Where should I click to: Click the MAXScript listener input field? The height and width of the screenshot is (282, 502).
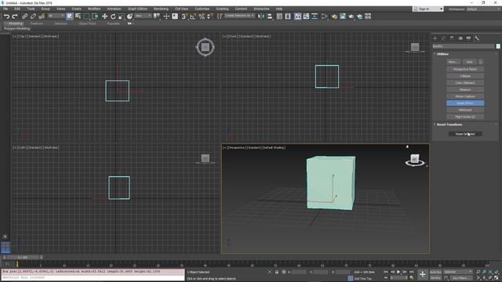pos(93,277)
